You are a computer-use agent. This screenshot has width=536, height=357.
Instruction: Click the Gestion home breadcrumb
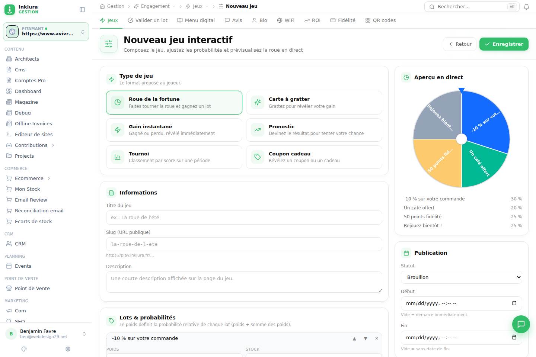coord(112,6)
